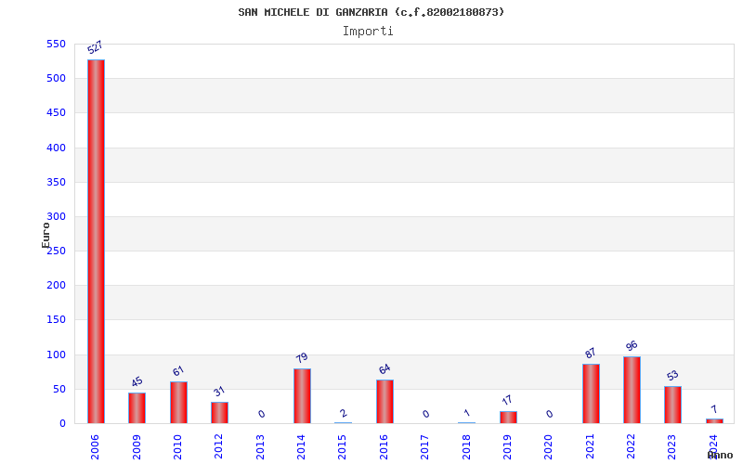Click the small 2024 bar labeled 7
Viewport: 743px width, 464px height.
tap(714, 421)
